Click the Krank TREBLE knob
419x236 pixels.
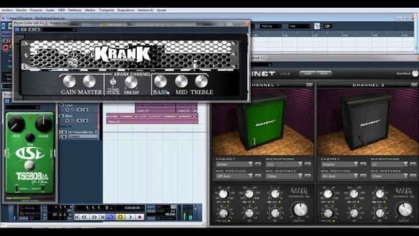click(201, 81)
